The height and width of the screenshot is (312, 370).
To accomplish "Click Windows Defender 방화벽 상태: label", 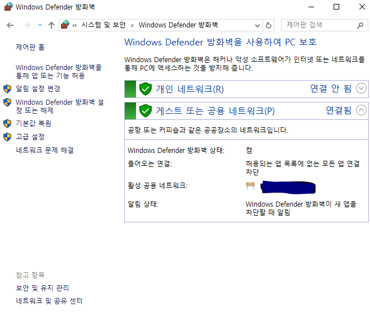I will pos(176,150).
